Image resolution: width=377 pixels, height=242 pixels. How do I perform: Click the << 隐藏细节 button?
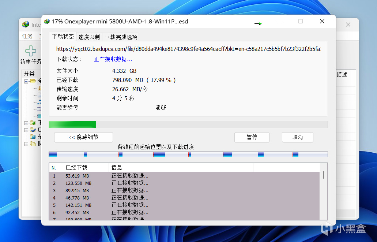[83, 137]
